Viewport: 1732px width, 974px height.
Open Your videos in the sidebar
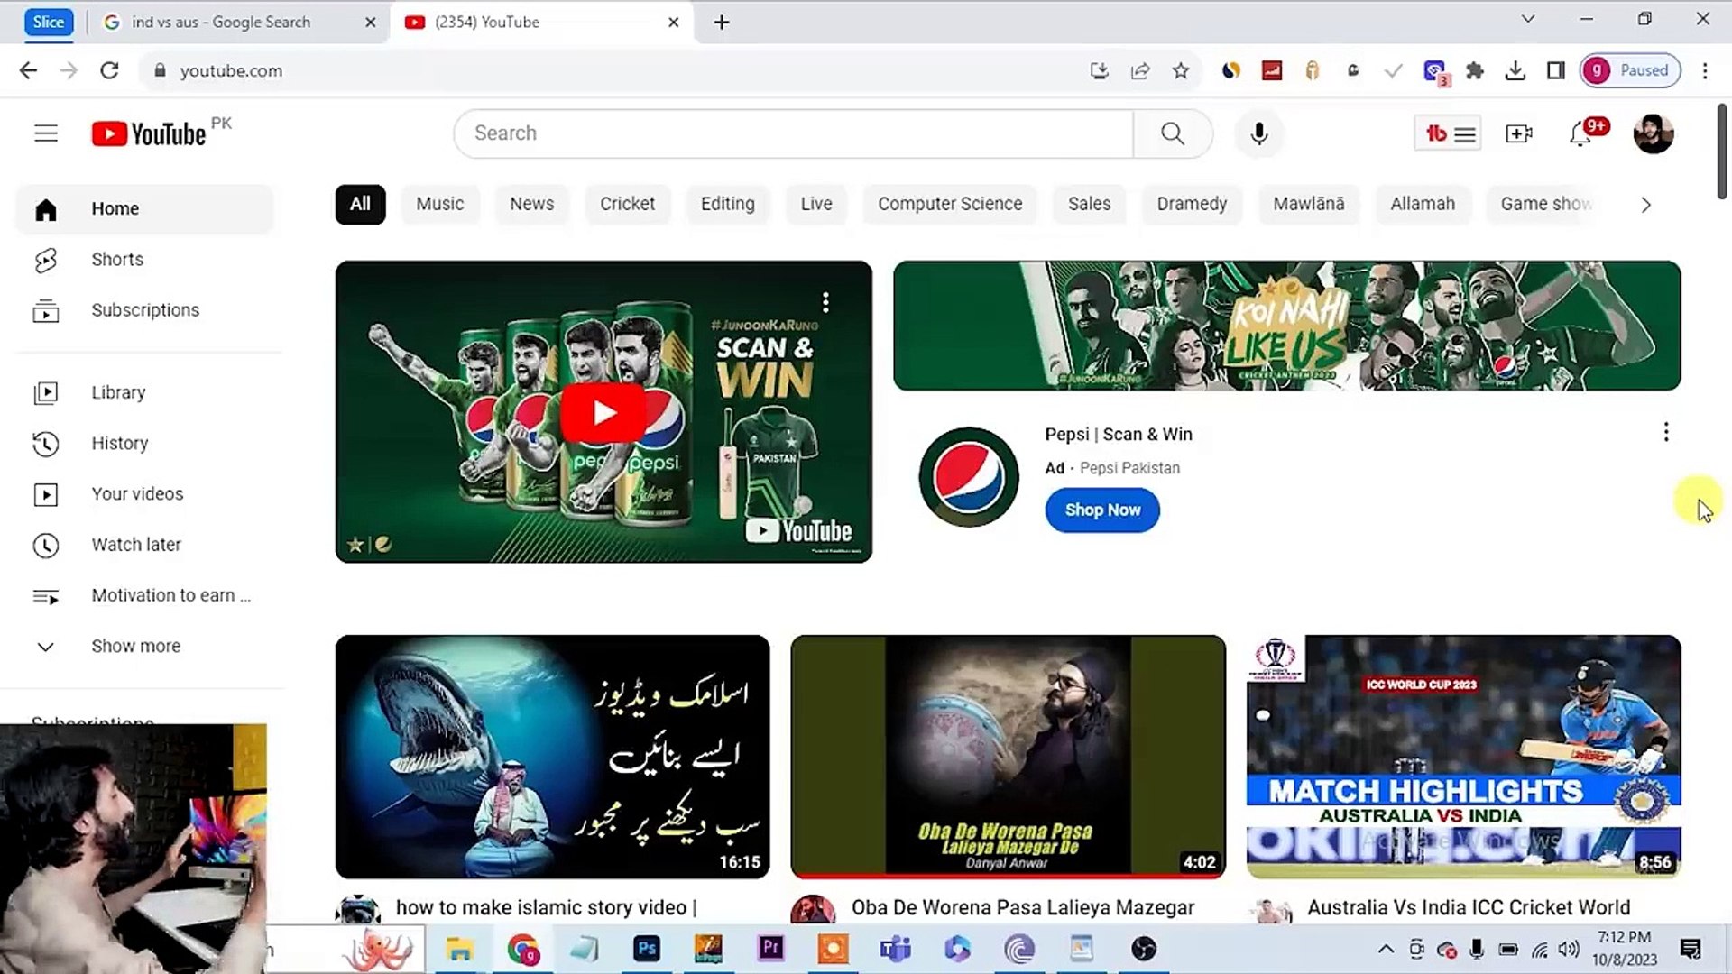[x=144, y=494]
